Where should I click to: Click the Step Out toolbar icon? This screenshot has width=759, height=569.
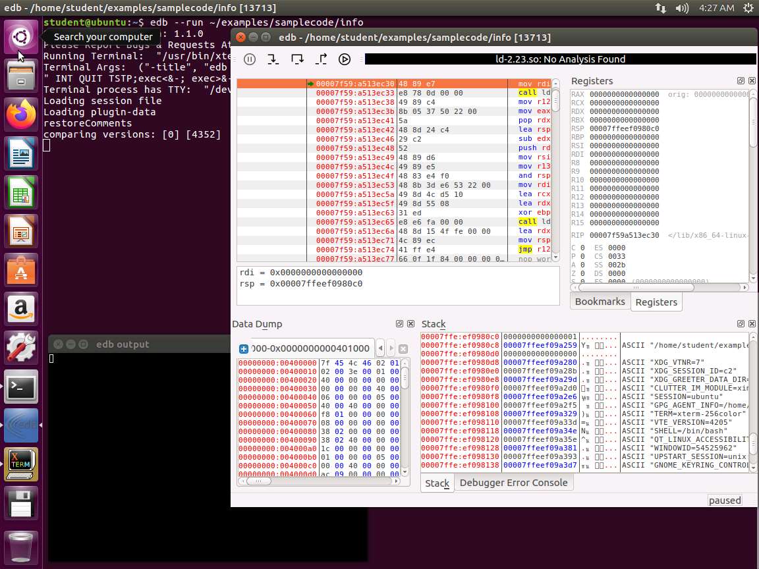[x=321, y=59]
